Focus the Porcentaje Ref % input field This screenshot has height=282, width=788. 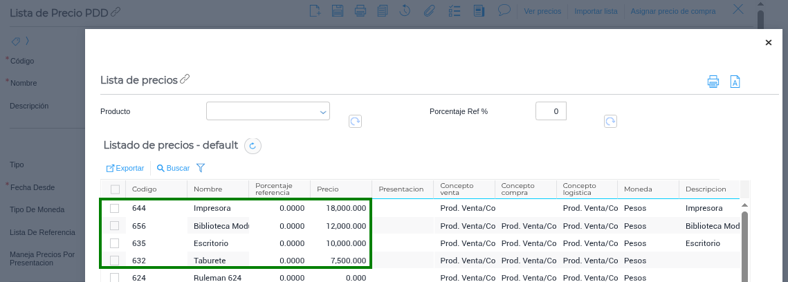[551, 111]
